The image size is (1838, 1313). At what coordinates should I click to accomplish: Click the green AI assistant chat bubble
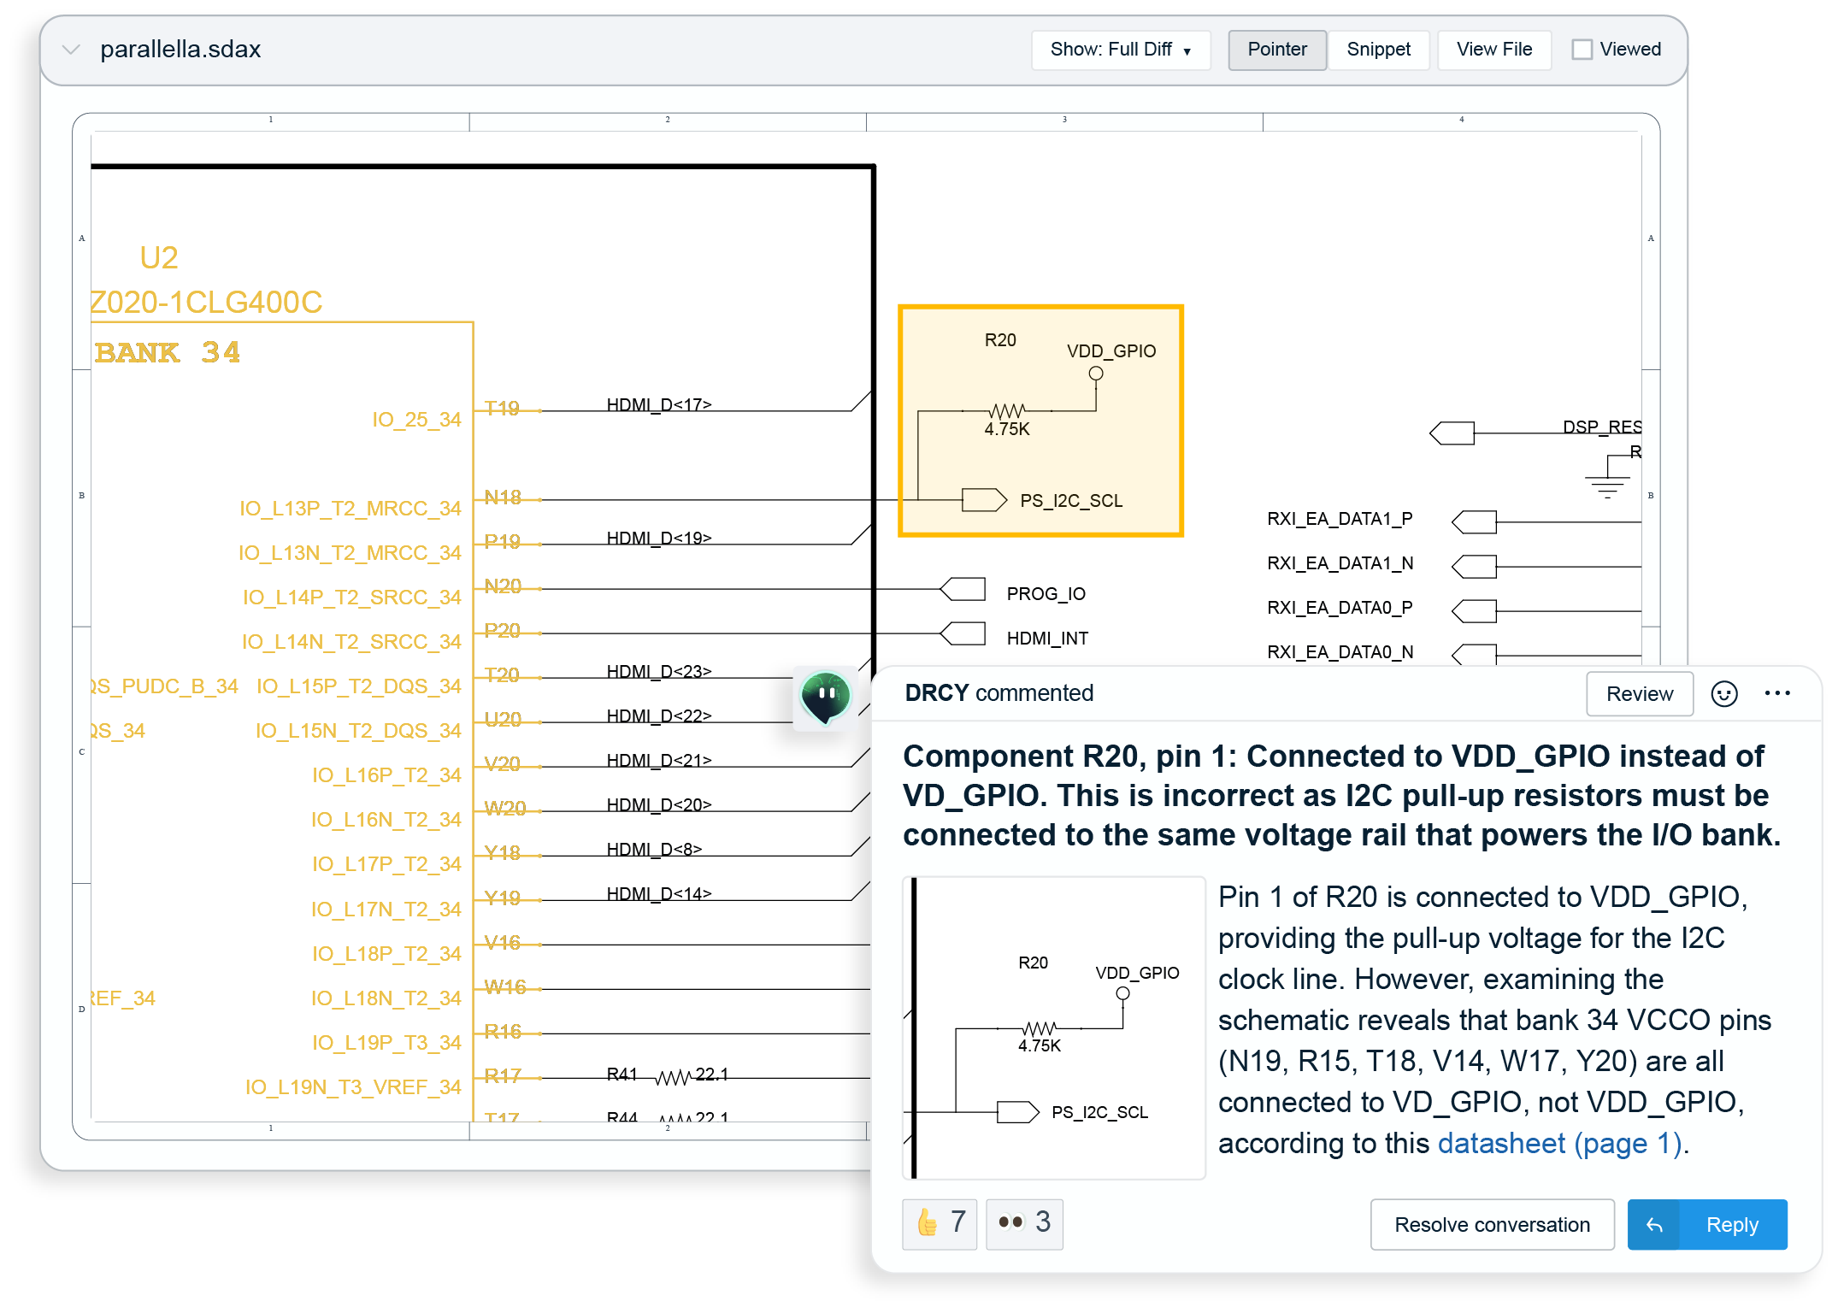[826, 698]
